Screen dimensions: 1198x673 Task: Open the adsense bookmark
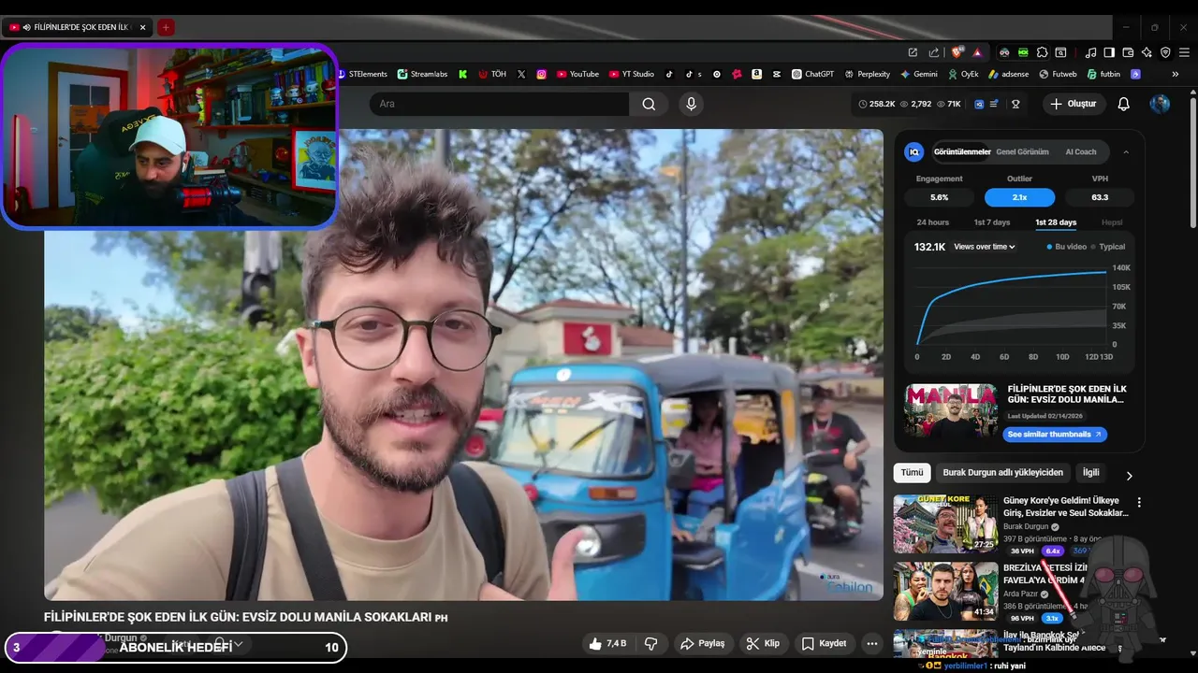pyautogui.click(x=1008, y=74)
